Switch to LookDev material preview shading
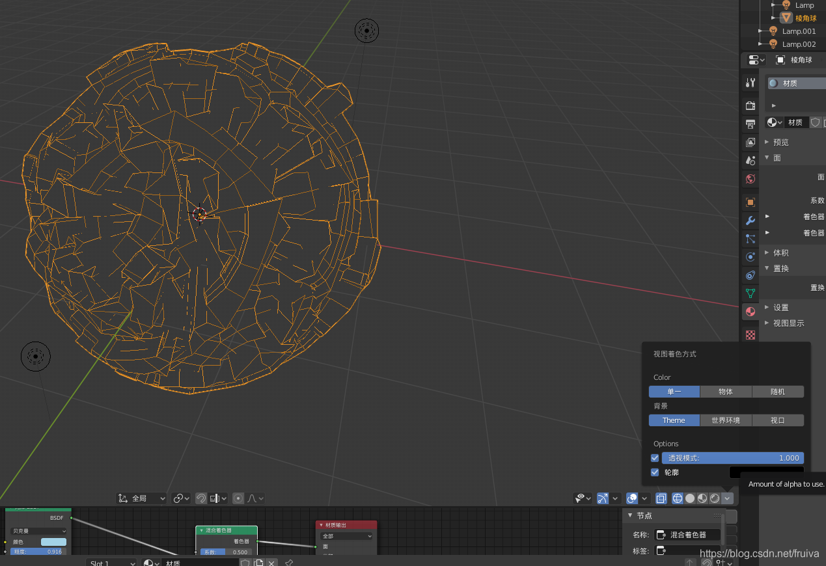 coord(702,498)
